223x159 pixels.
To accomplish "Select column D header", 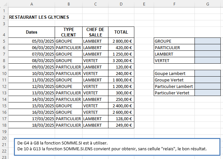I will pos(121,4).
